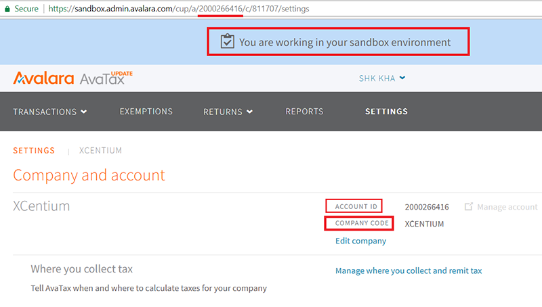Open Manage where you collect and remit tax
The height and width of the screenshot is (307, 542).
click(x=409, y=270)
